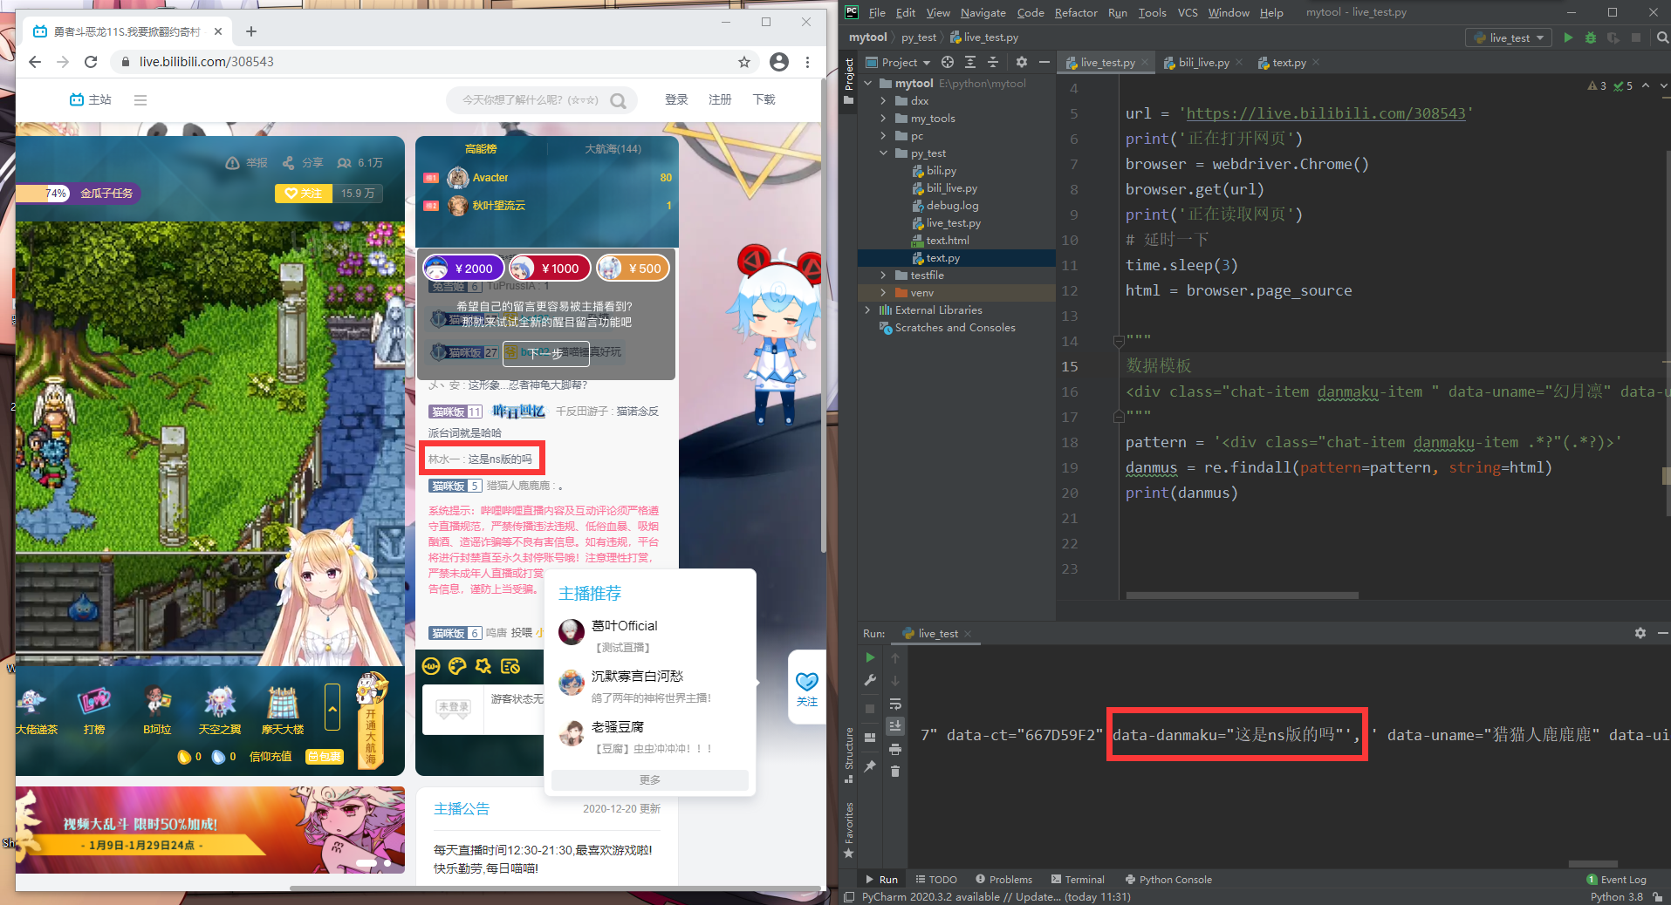The width and height of the screenshot is (1671, 905).
Task: Open the emoji icon in chat toolbar
Action: (x=431, y=667)
